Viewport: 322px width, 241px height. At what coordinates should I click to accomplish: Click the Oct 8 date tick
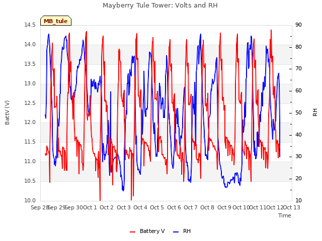point(207,207)
